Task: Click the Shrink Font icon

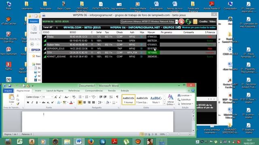Action: point(60,97)
